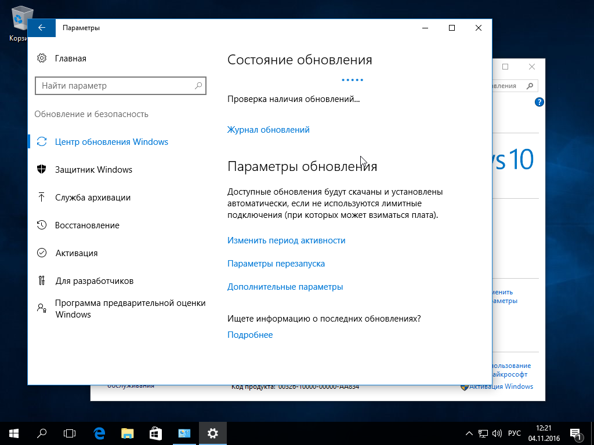The height and width of the screenshot is (445, 594).
Task: Click the shield icon for Защитник Windows
Action: (42, 169)
